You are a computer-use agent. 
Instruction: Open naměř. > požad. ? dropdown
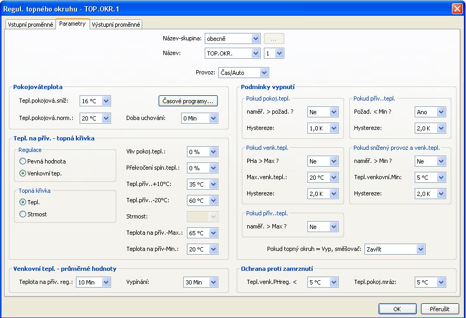click(x=323, y=112)
